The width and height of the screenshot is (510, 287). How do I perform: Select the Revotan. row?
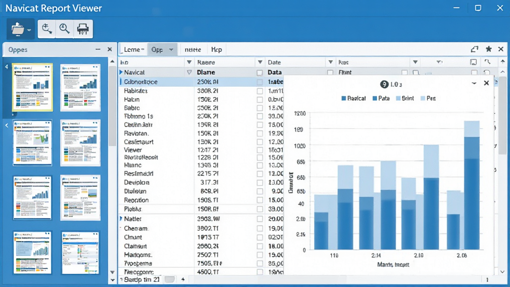(x=202, y=134)
